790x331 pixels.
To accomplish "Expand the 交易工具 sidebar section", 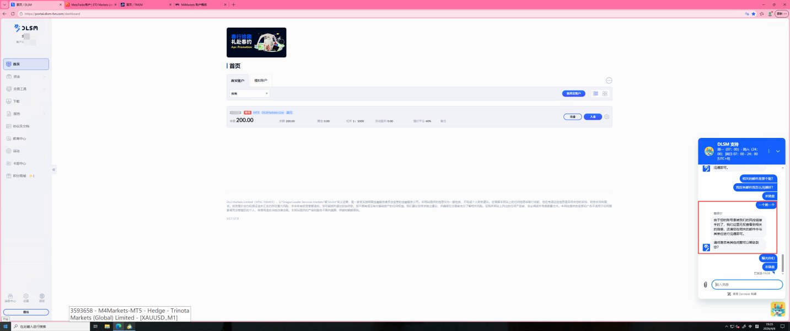I will pyautogui.click(x=26, y=89).
